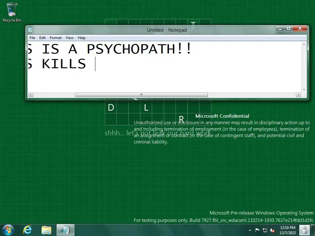Screen dimensions: 315x236
Task: Click the user tile in the taskbar
Action: 304,230
